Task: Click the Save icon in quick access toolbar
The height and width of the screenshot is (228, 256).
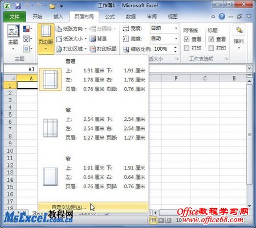Action: (18, 6)
